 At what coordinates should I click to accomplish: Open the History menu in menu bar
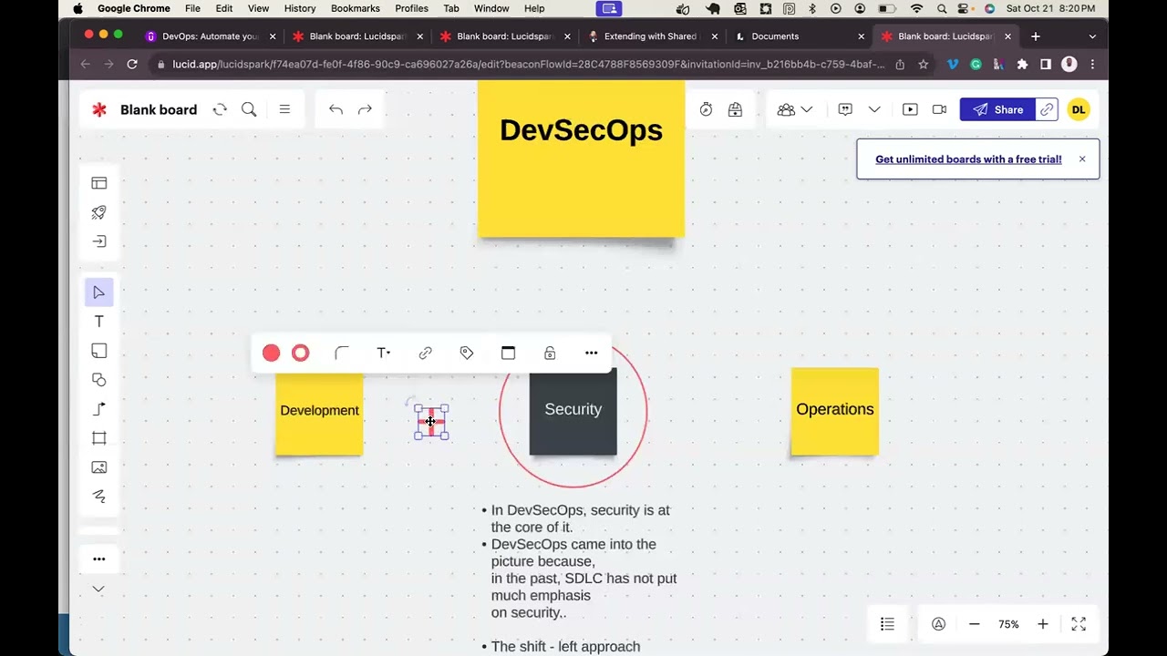[x=300, y=8]
